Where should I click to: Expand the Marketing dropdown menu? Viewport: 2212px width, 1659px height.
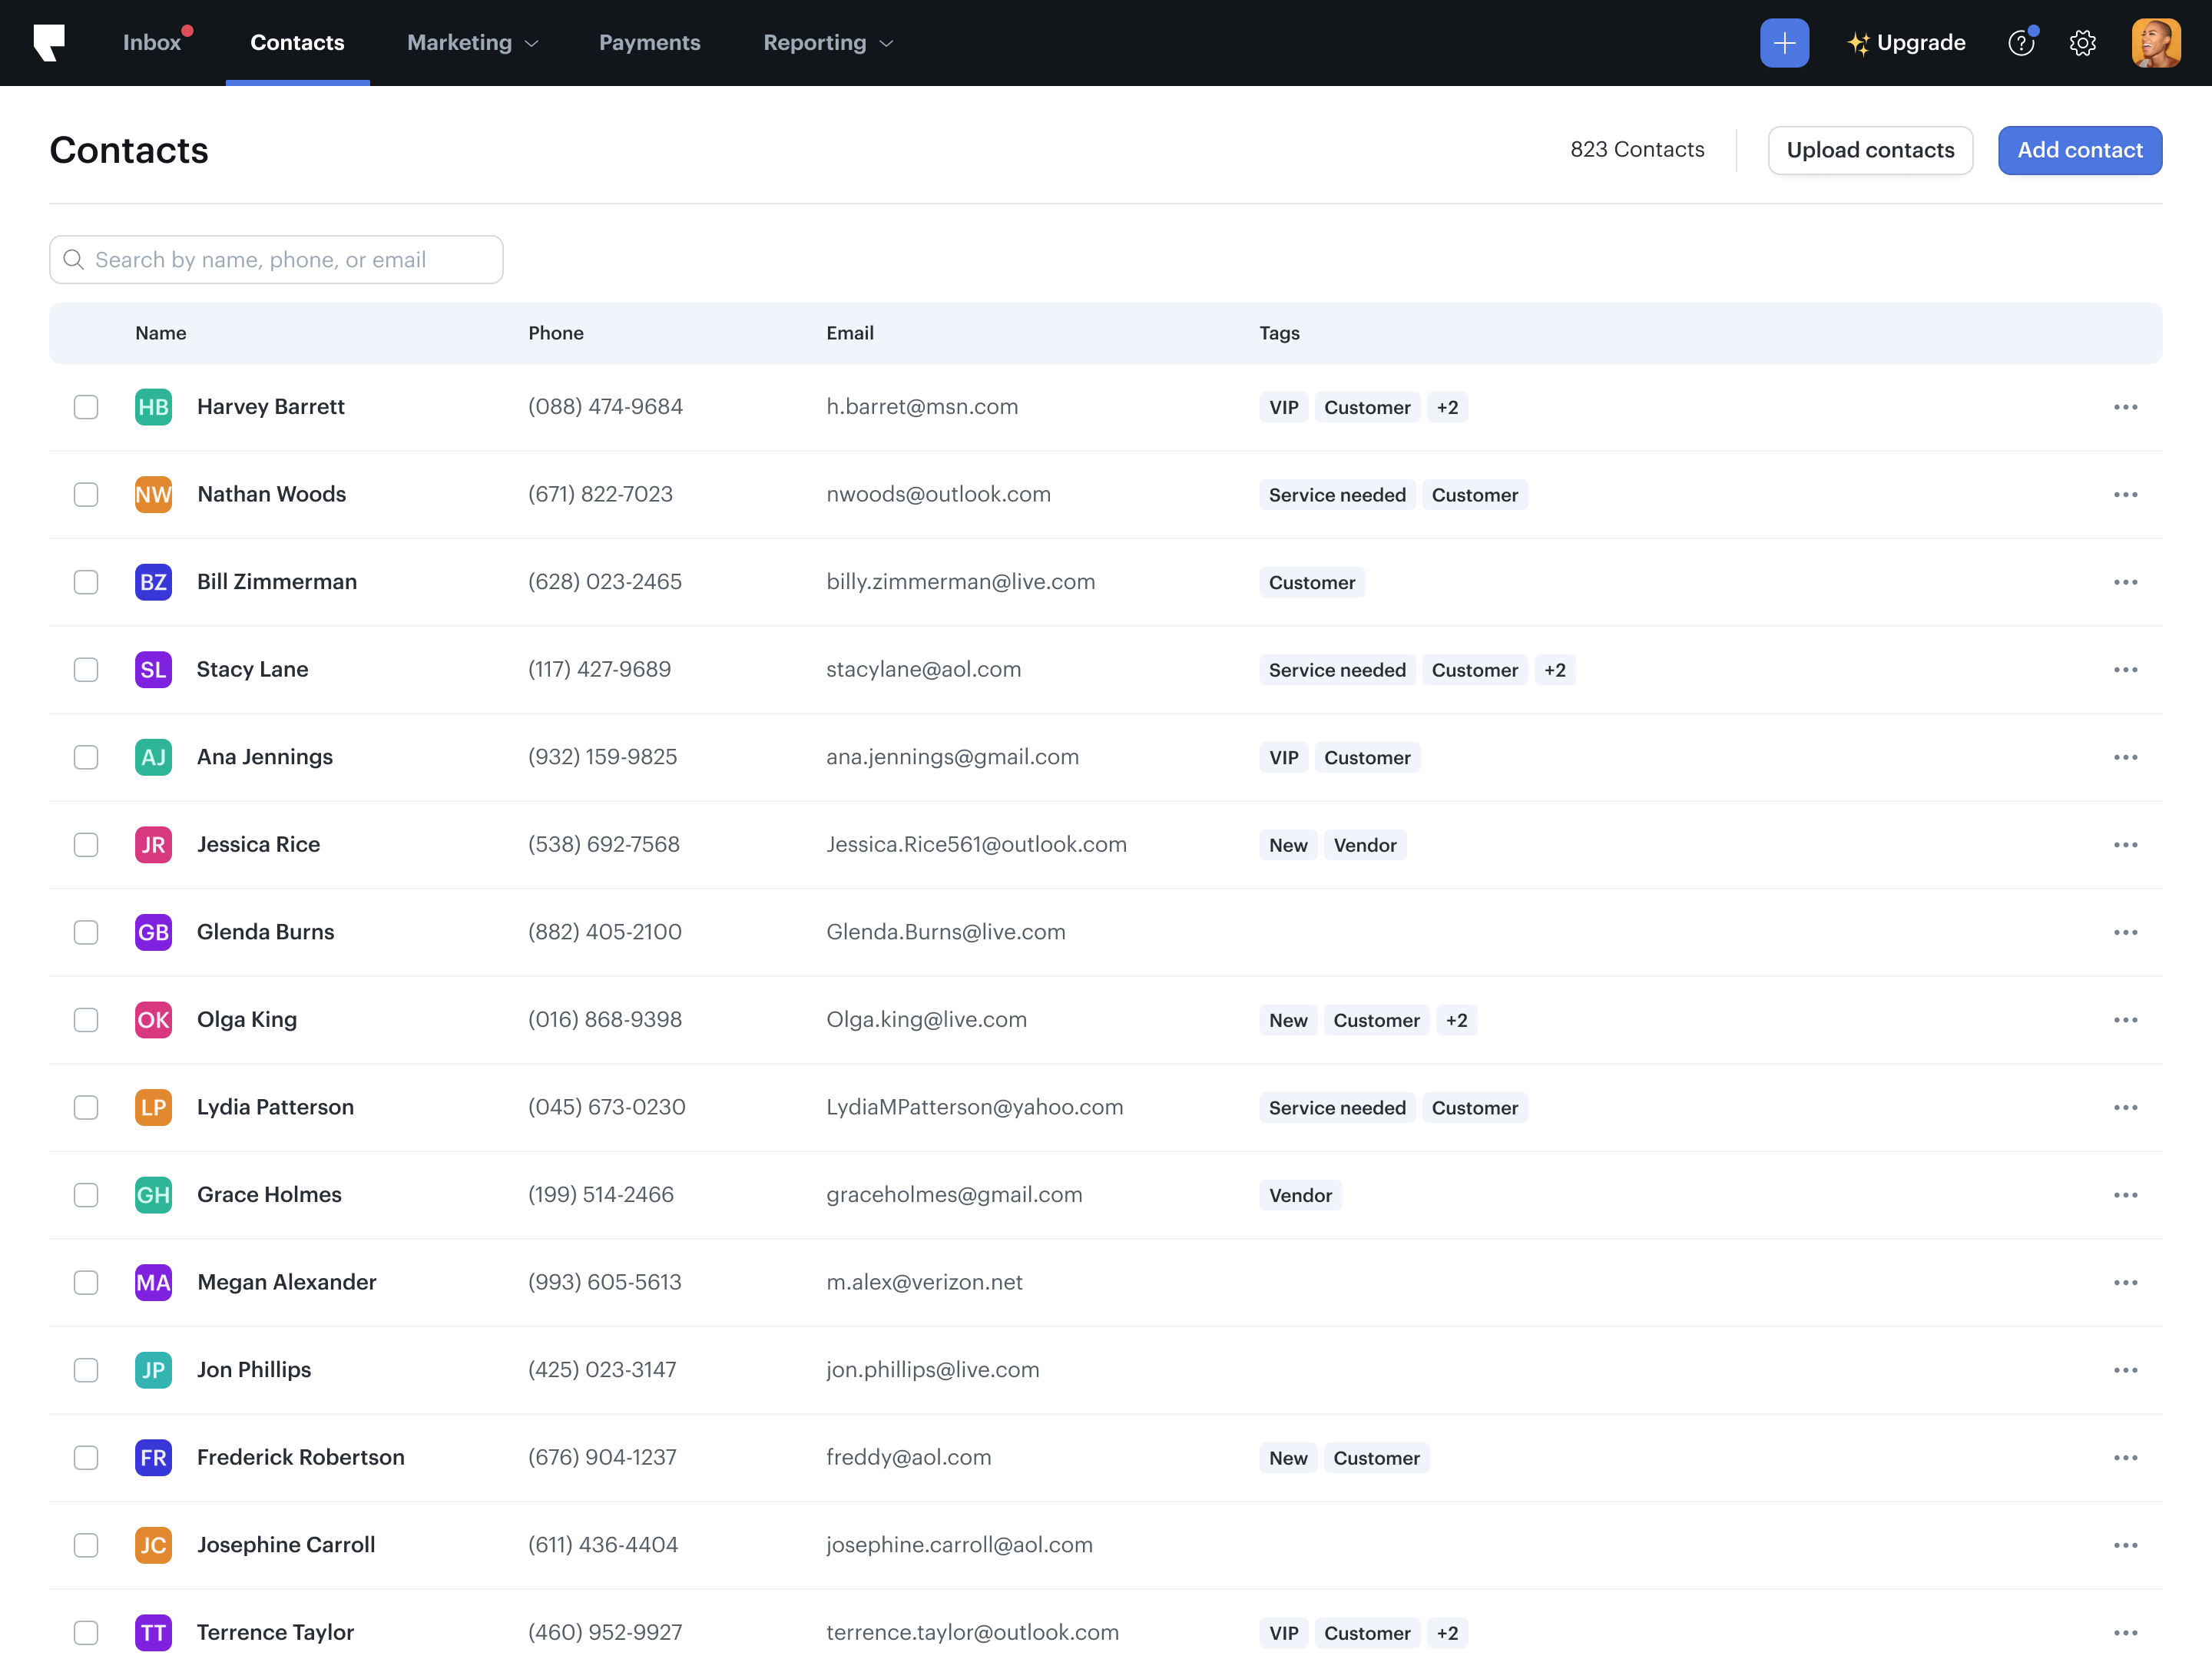tap(472, 43)
